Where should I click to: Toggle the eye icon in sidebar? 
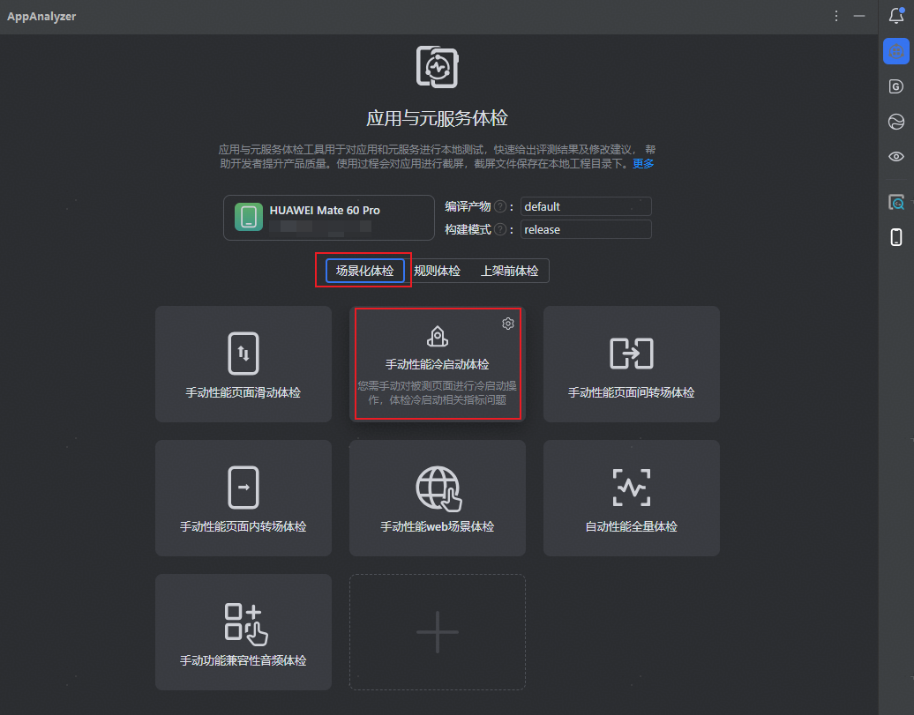[896, 156]
